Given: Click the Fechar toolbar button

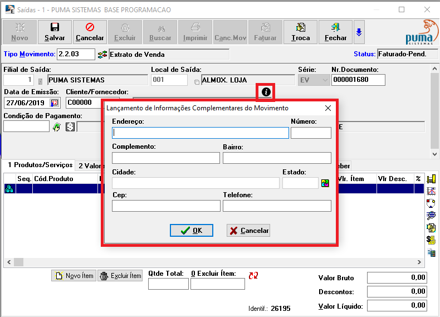Looking at the screenshot, I should click(x=335, y=32).
